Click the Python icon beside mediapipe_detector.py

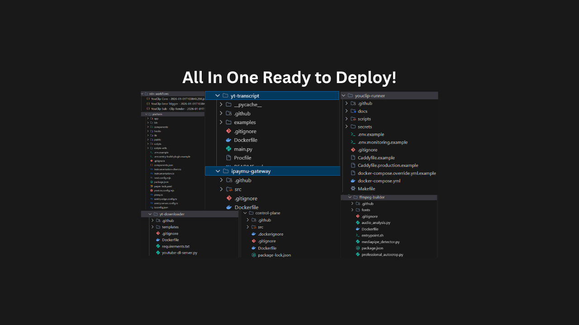[x=358, y=242]
